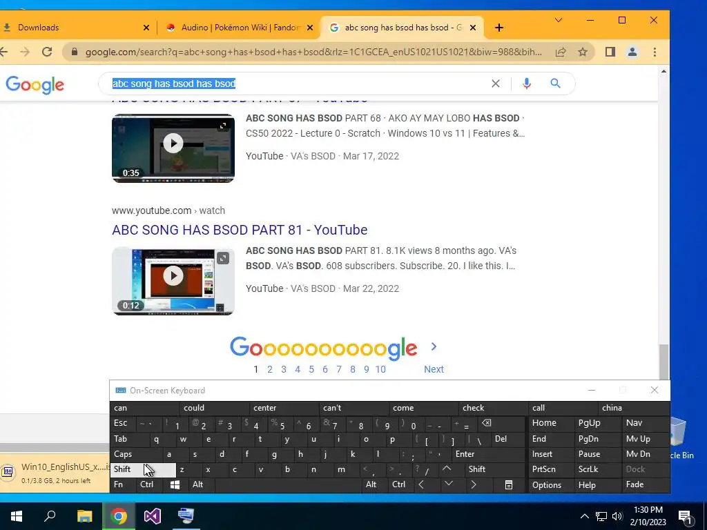The height and width of the screenshot is (530, 707).
Task: Toggle the right Ctrl key on On-Screen Keyboard
Action: pos(400,484)
